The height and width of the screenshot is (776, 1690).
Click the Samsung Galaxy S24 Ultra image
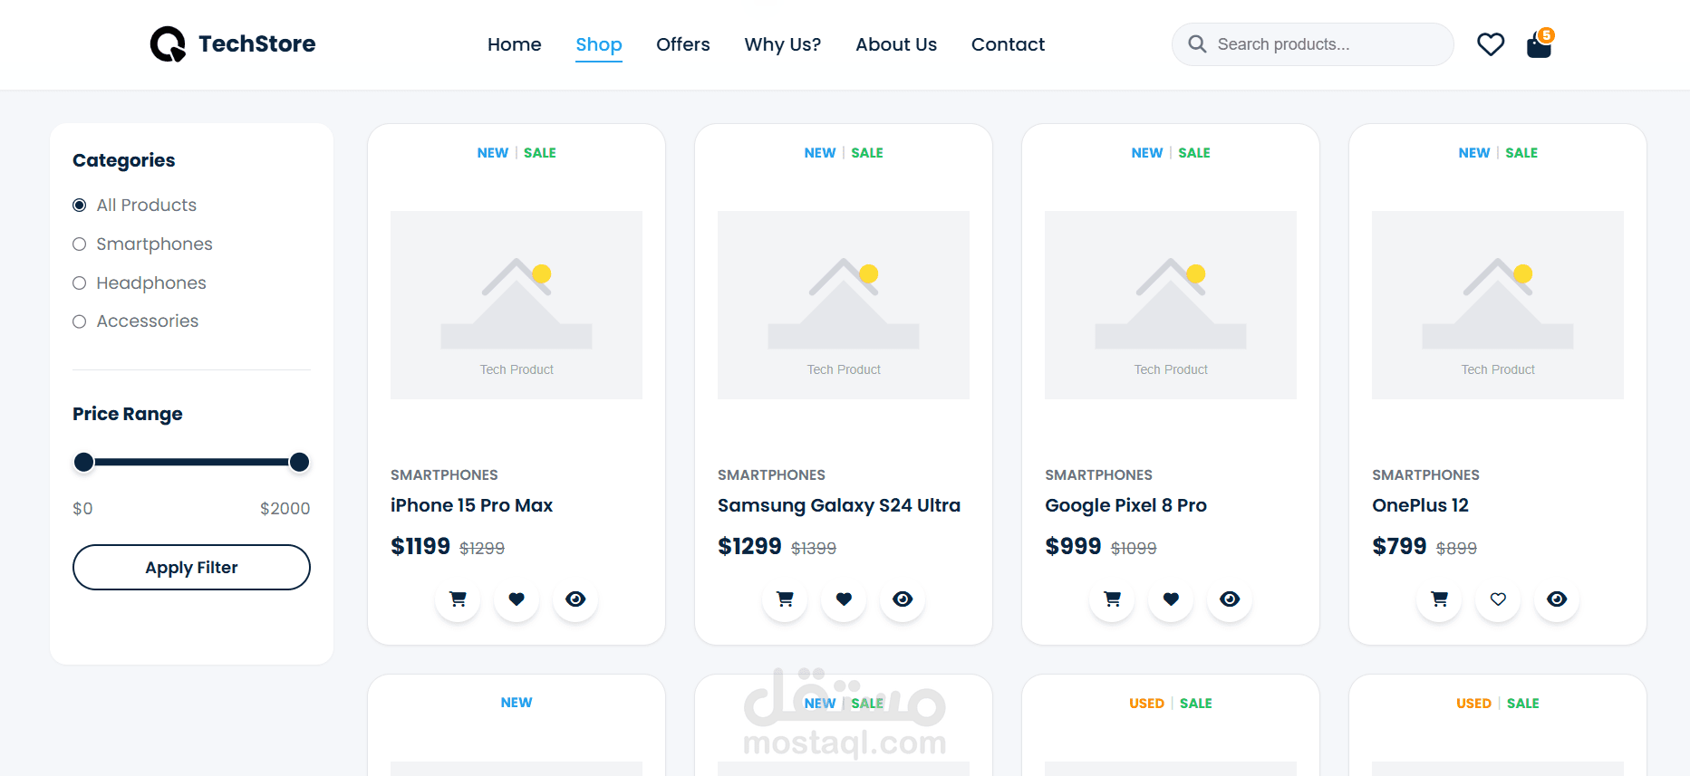pos(844,305)
